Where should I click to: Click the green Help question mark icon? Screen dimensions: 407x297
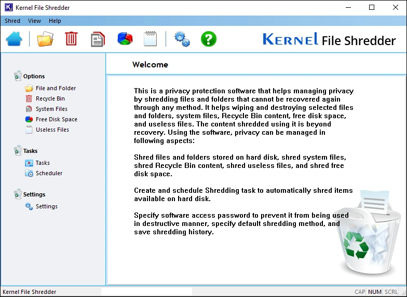(x=208, y=39)
